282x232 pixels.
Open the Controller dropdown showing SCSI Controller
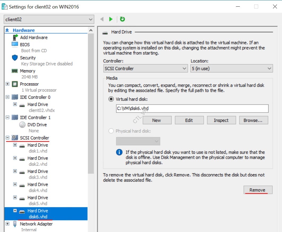[145, 68]
